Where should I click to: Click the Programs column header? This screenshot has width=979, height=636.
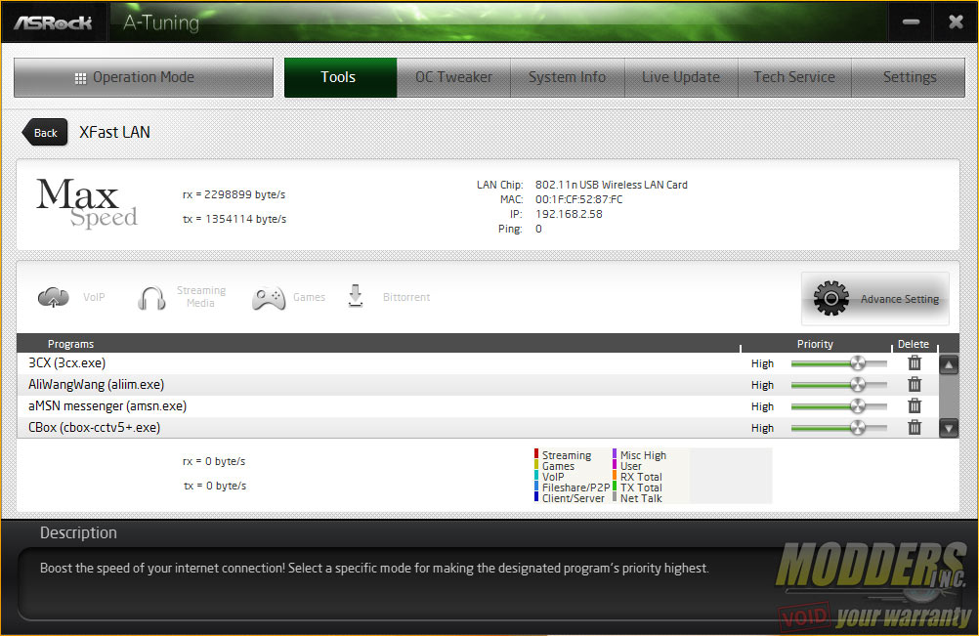pyautogui.click(x=70, y=344)
